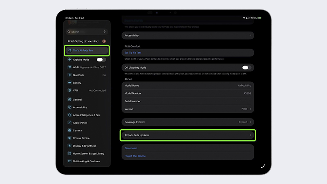Toggle the Airplane Mode switch
This screenshot has width=327, height=184.
[x=101, y=60]
